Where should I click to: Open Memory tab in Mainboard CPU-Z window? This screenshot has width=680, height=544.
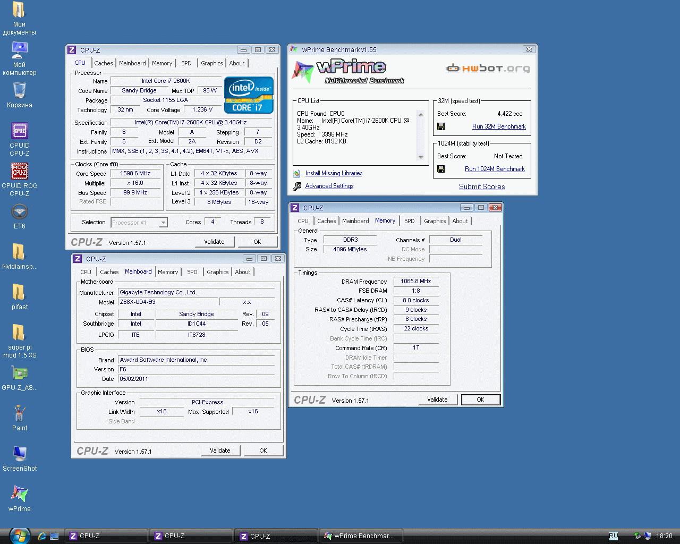168,272
